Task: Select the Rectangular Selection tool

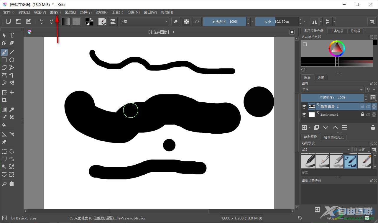Action: coord(4,151)
